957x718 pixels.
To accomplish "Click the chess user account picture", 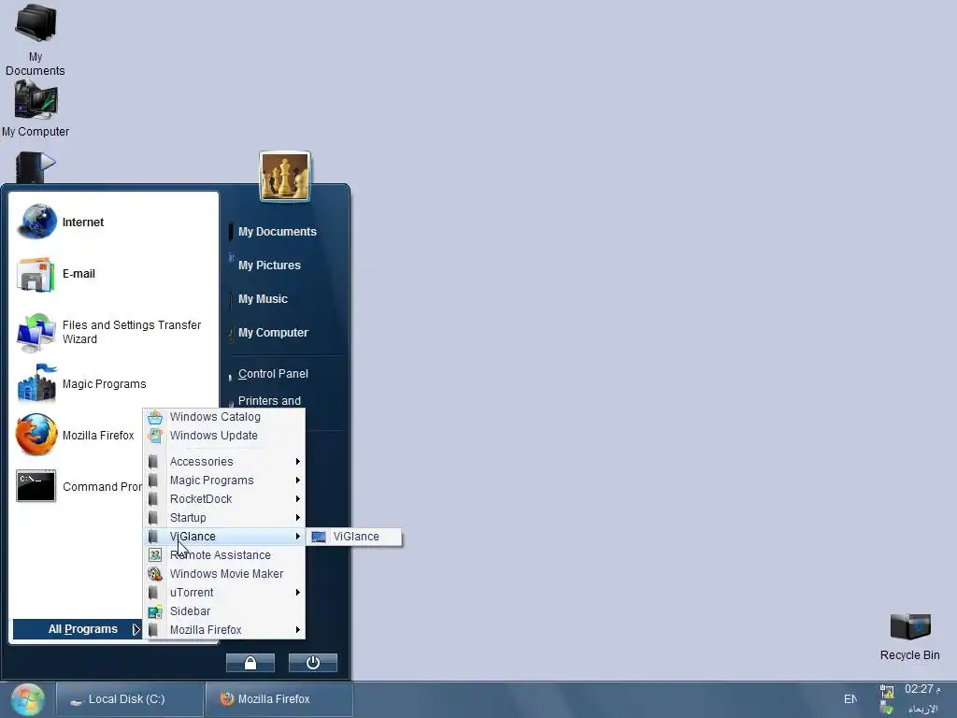I will pyautogui.click(x=285, y=177).
